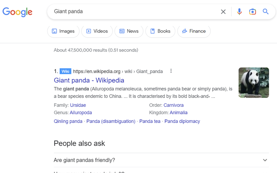Open the Carnivora order link

pyautogui.click(x=174, y=105)
